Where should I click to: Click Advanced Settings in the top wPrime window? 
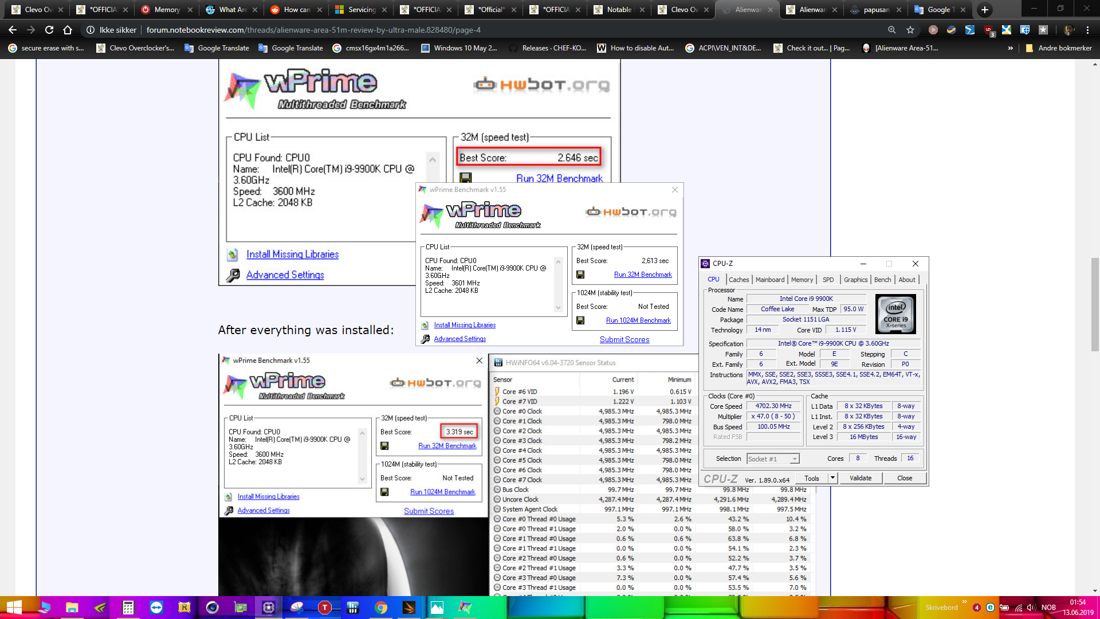pos(285,275)
